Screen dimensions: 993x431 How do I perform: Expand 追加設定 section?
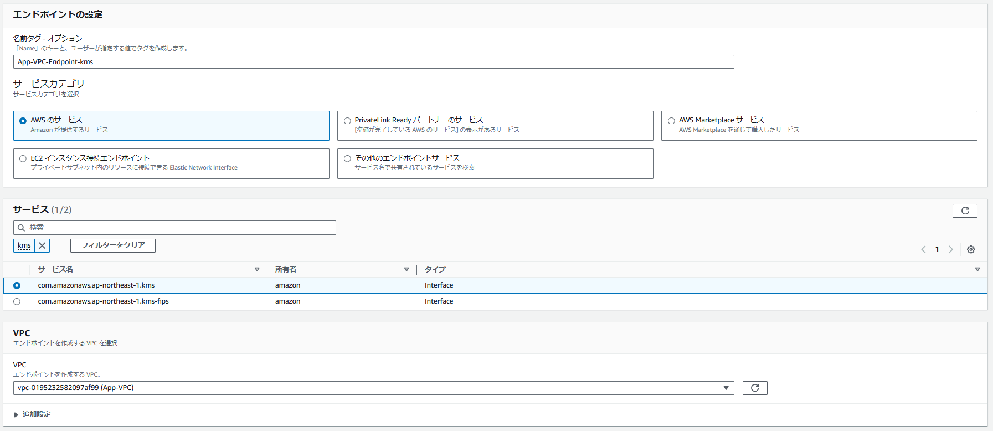pyautogui.click(x=32, y=414)
